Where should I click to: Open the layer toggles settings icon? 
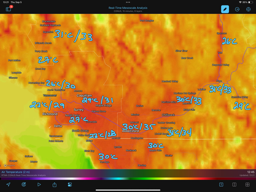pyautogui.click(x=70, y=185)
